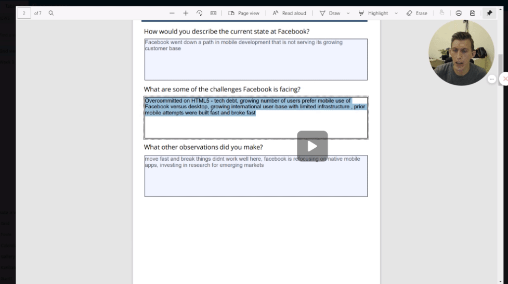Click the other observations answer box
The image size is (508, 284).
coord(256,176)
